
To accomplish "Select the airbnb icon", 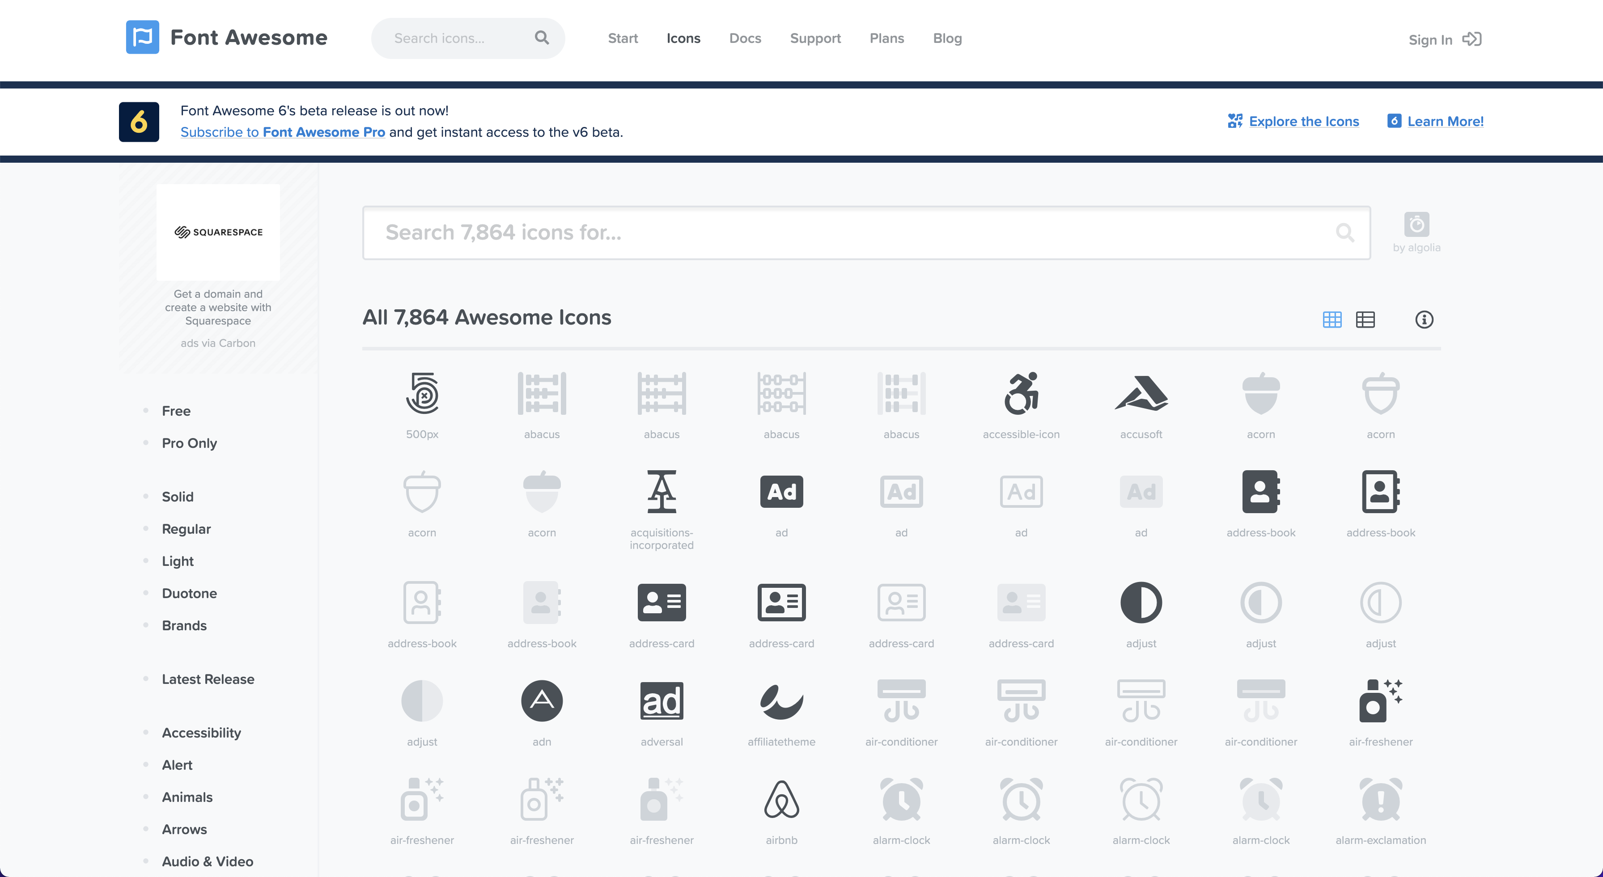I will point(781,799).
